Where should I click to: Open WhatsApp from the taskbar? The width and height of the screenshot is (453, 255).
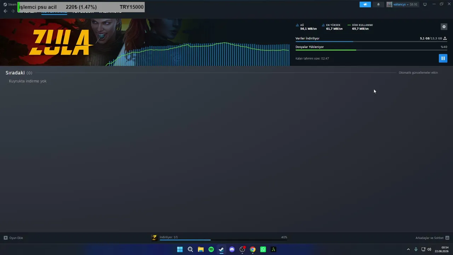pyautogui.click(x=263, y=249)
